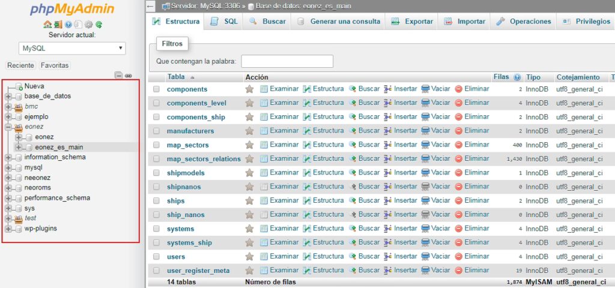The height and width of the screenshot is (288, 615).
Task: Click the green reload navigation icon
Action: (98, 25)
